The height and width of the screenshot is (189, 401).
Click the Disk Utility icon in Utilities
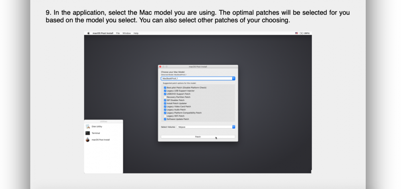(x=88, y=127)
